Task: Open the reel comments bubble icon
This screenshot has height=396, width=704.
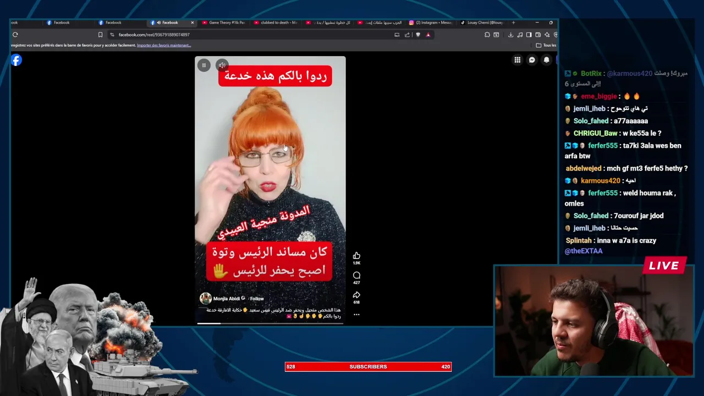Action: [x=356, y=276]
